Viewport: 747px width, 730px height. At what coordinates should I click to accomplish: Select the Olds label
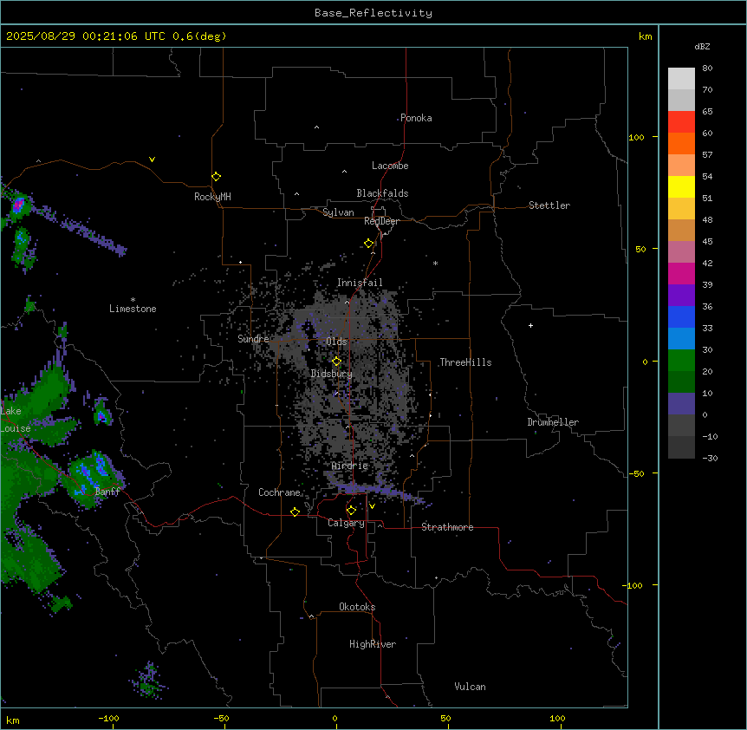tap(336, 342)
